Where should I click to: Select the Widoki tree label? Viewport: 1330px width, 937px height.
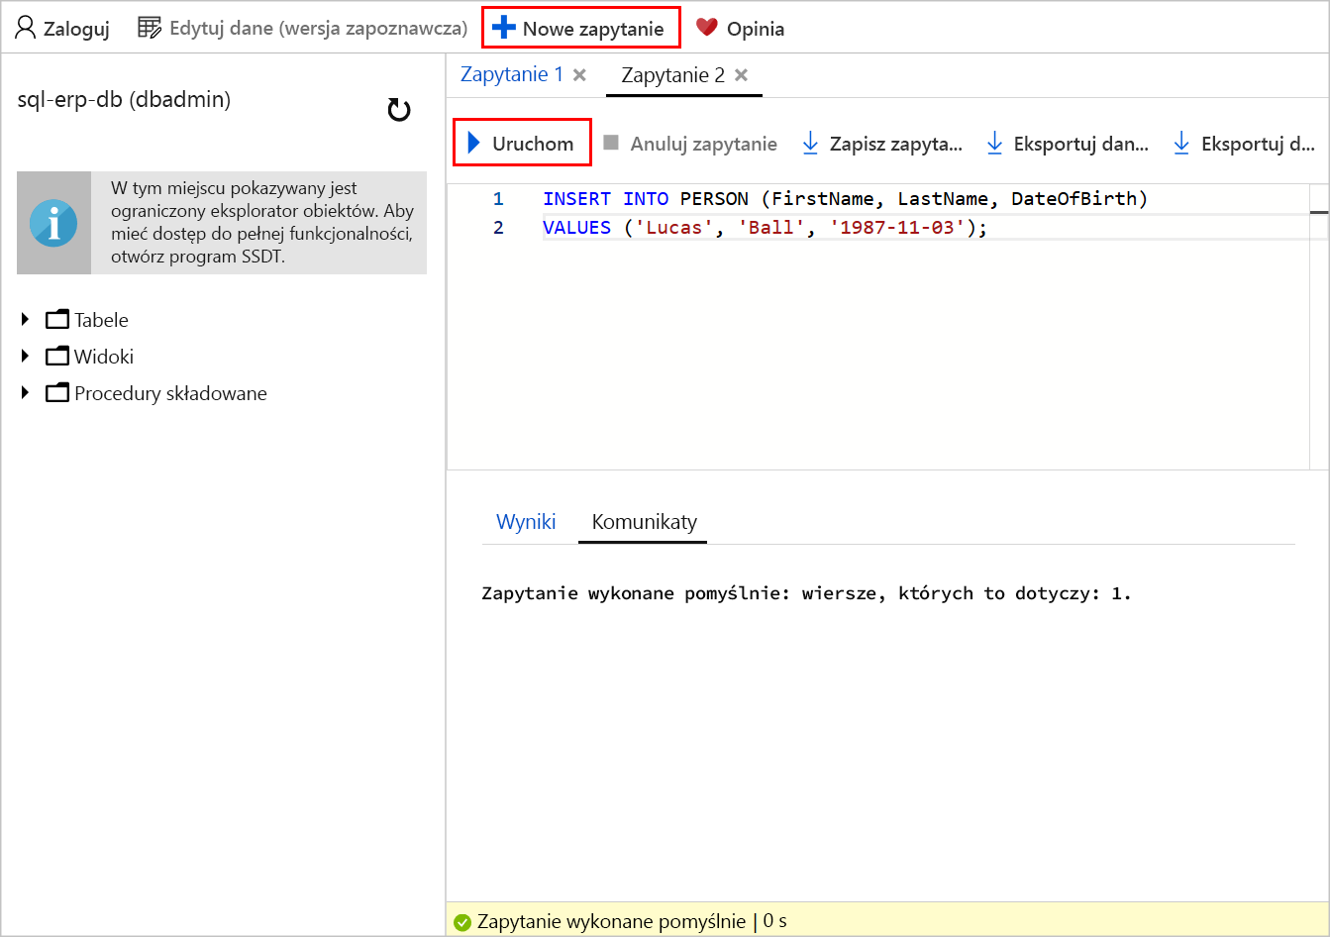[x=104, y=357]
